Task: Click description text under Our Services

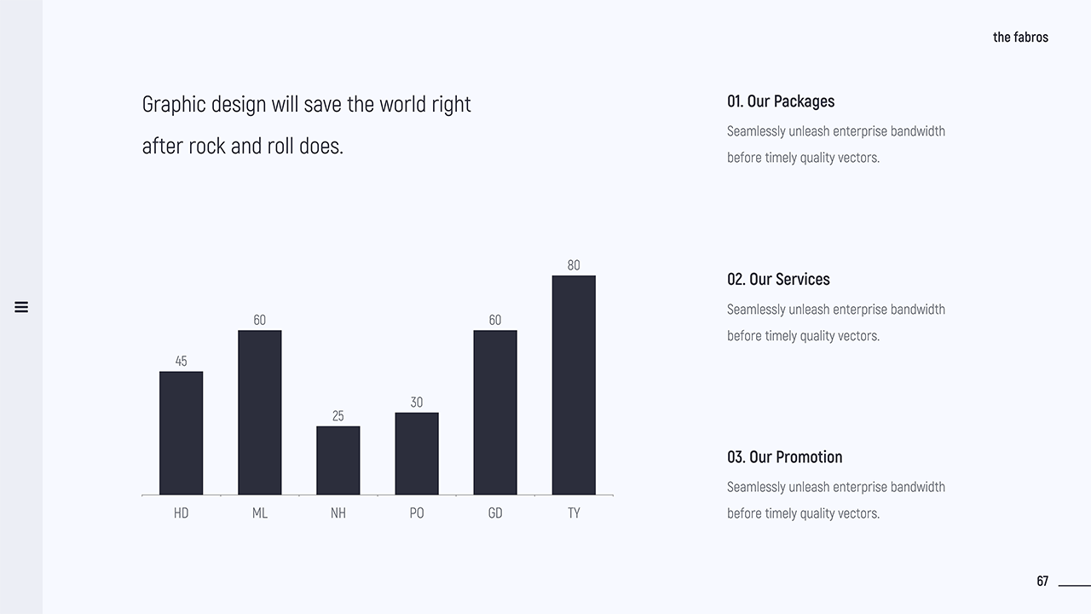Action: point(835,322)
